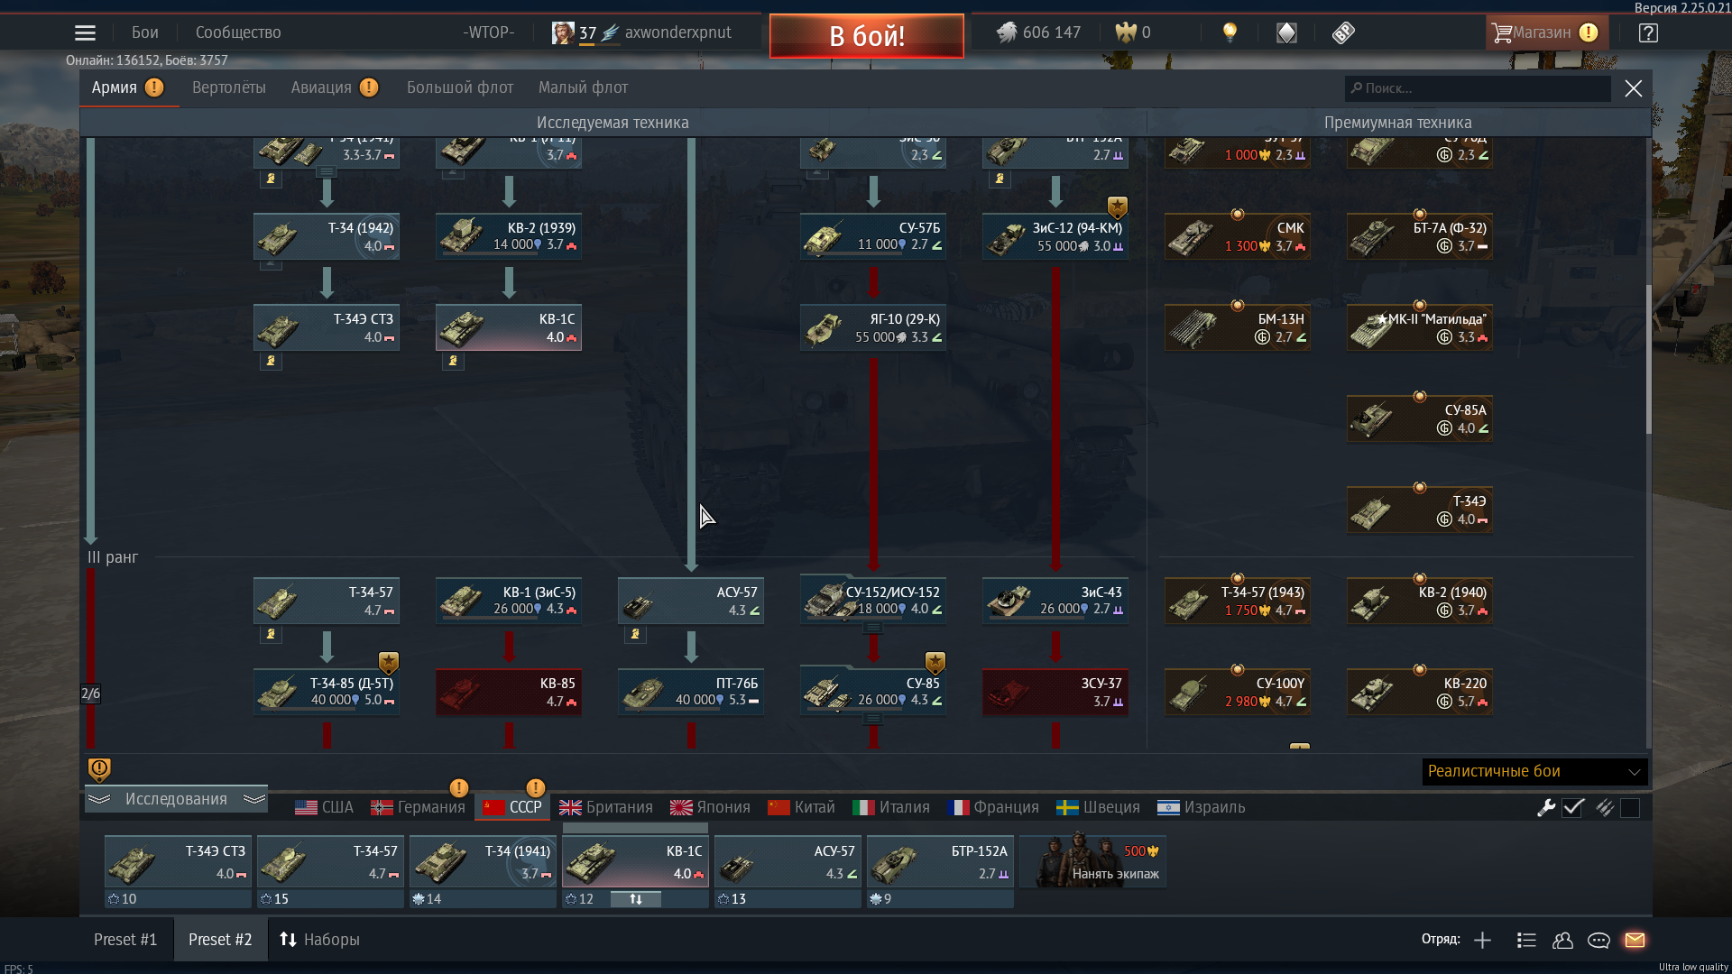Switch to Preset #2
This screenshot has height=974, width=1732.
tap(220, 940)
